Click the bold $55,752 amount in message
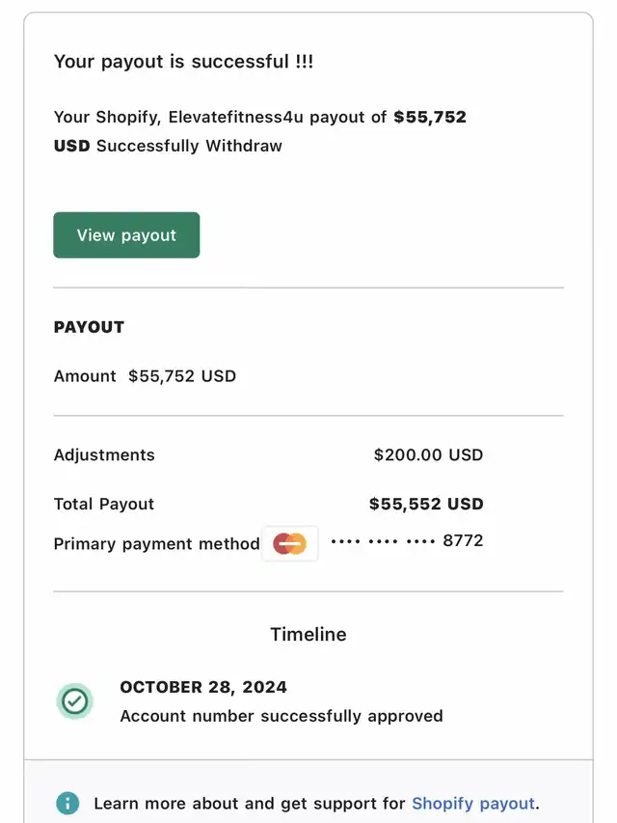 pyautogui.click(x=430, y=117)
